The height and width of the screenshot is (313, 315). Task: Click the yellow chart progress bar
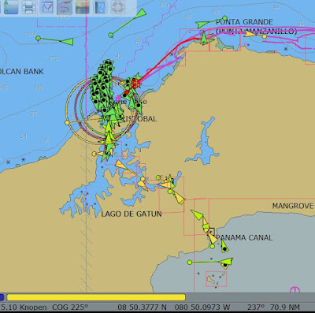click(x=96, y=297)
